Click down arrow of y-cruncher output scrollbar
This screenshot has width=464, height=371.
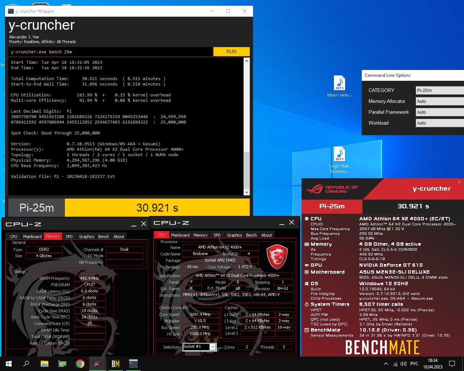click(x=246, y=192)
